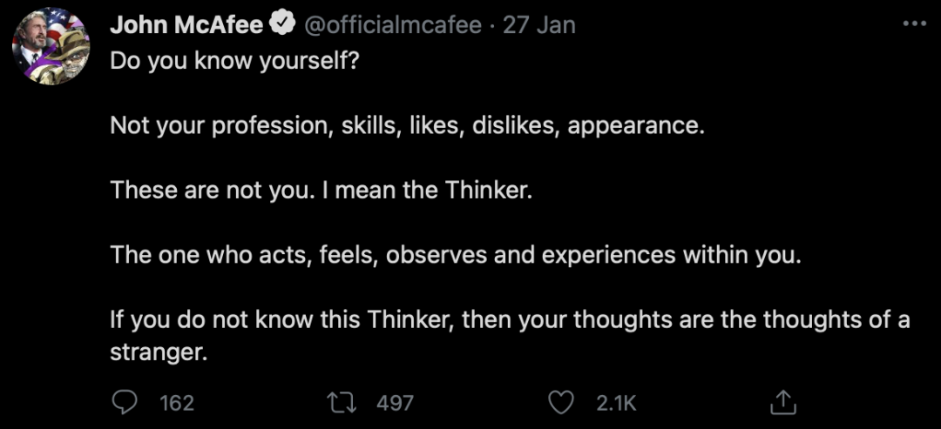Open John McAfee's profile picture
This screenshot has width=941, height=429.
(x=51, y=46)
